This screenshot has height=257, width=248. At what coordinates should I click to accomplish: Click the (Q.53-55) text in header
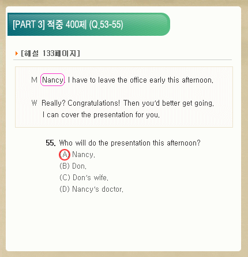click(106, 24)
